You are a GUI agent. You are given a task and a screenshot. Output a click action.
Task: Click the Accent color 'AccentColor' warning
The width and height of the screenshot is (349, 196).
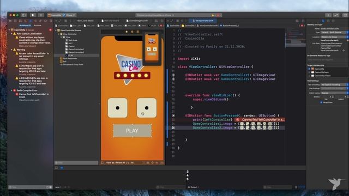[32, 56]
